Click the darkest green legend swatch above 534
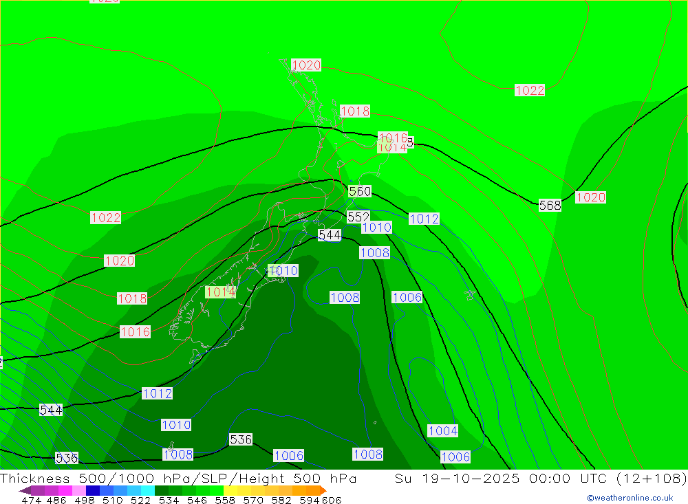The image size is (688, 504). (162, 490)
